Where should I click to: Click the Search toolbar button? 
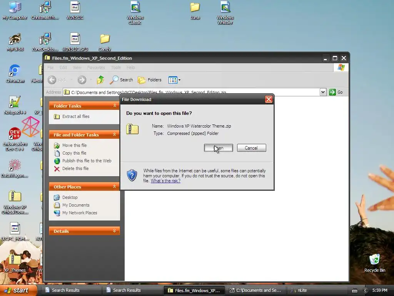(x=122, y=80)
